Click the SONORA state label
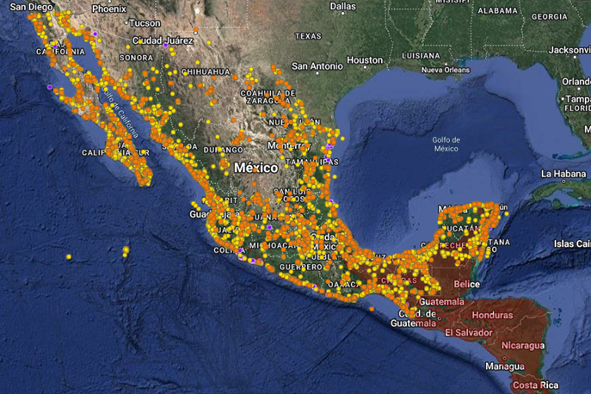 click(136, 58)
